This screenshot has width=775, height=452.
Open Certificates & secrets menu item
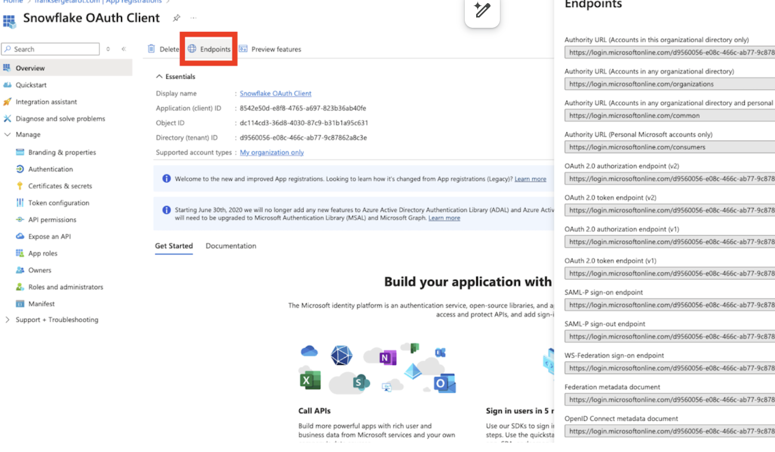(x=60, y=186)
